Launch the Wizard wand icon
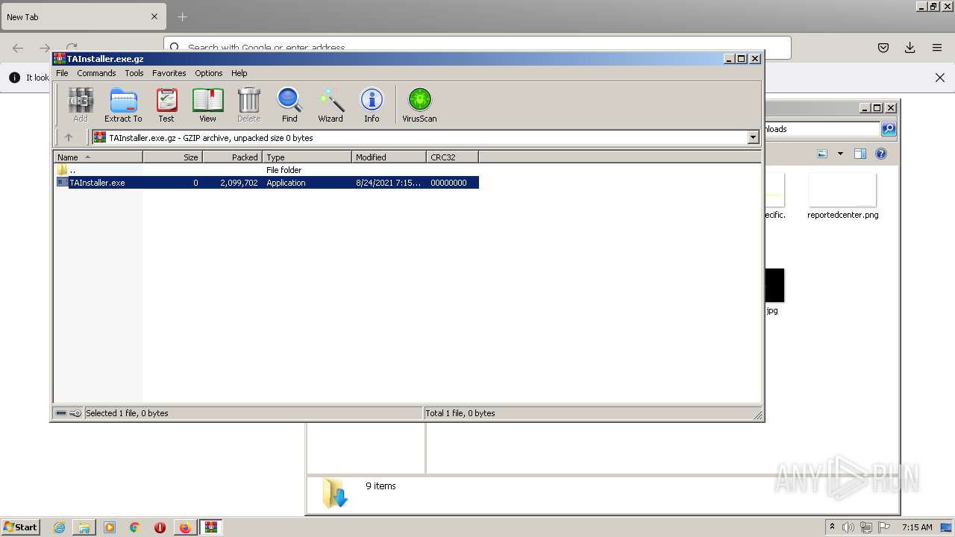 tap(331, 105)
